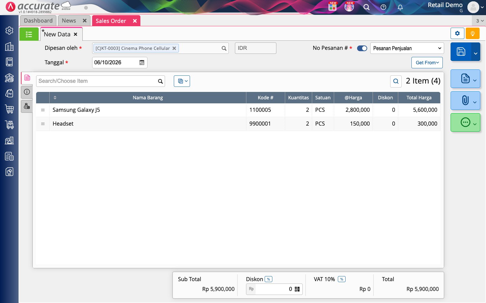Open the Rp price tag sidebar icon
This screenshot has height=303, width=486.
click(9, 93)
